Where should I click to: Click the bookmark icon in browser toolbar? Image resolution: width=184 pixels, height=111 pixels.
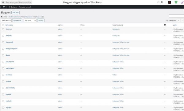[x=162, y=2]
